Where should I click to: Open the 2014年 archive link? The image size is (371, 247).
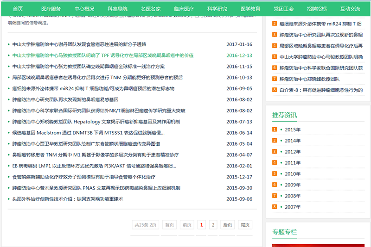point(293,141)
